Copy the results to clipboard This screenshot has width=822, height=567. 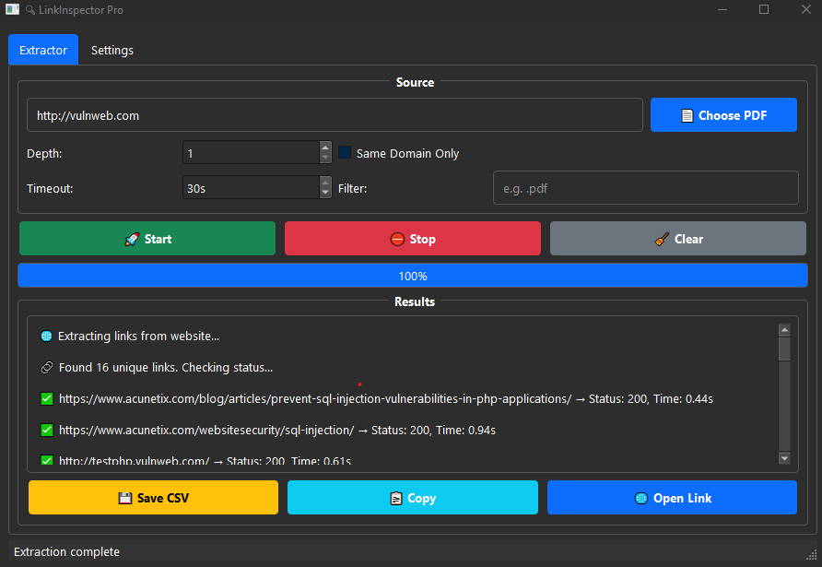coord(413,497)
